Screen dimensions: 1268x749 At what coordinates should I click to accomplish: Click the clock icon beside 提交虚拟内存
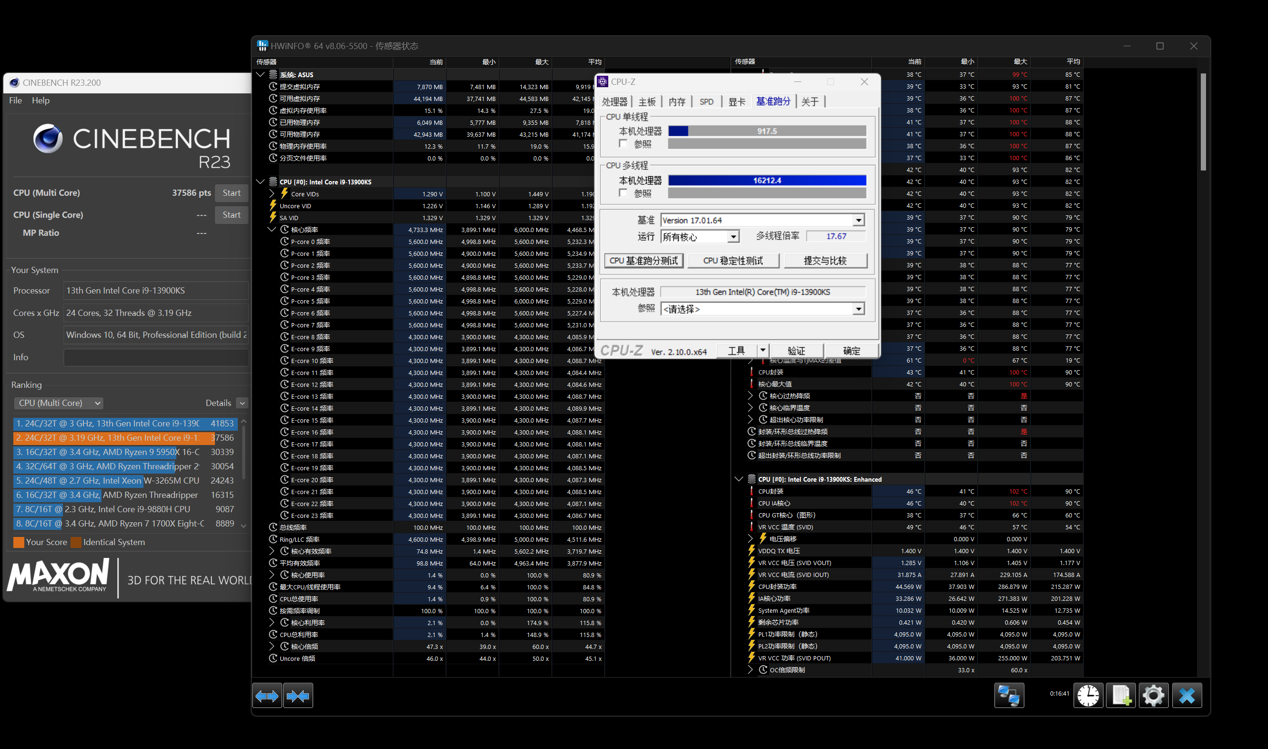273,87
